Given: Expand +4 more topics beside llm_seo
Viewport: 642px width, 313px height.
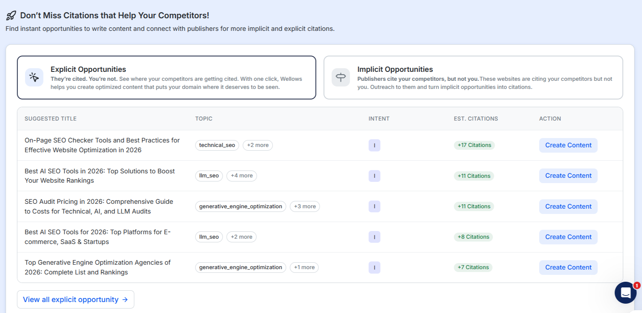Looking at the screenshot, I should 242,176.
